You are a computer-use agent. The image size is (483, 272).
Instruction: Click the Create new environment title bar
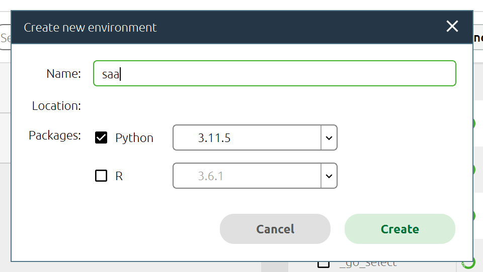(226, 27)
